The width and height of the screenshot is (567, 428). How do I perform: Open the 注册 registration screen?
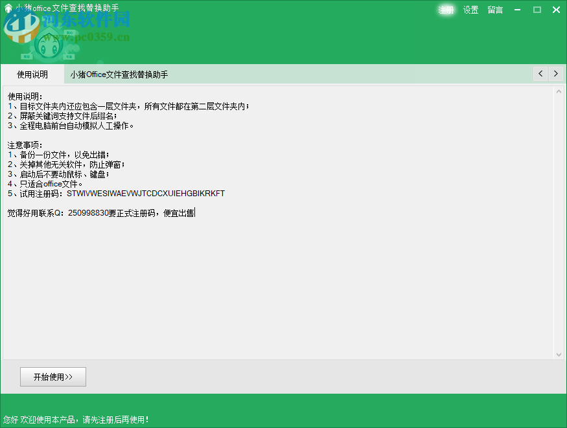446,10
